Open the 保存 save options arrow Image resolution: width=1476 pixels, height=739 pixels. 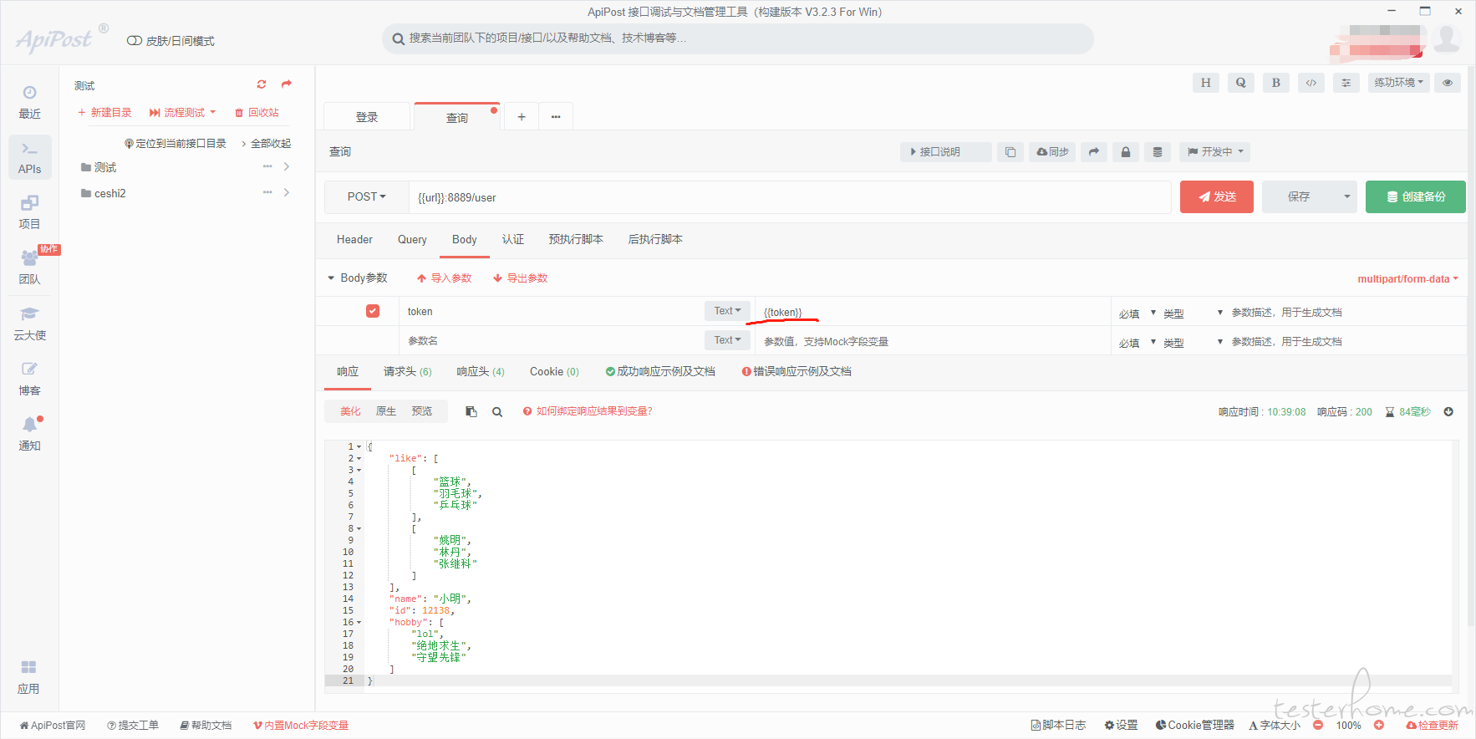1346,197
